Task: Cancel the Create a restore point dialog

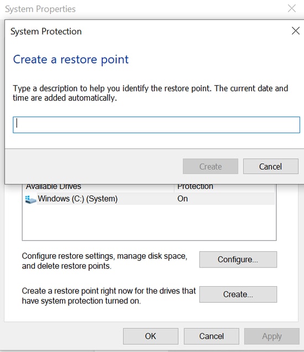Action: [x=270, y=166]
